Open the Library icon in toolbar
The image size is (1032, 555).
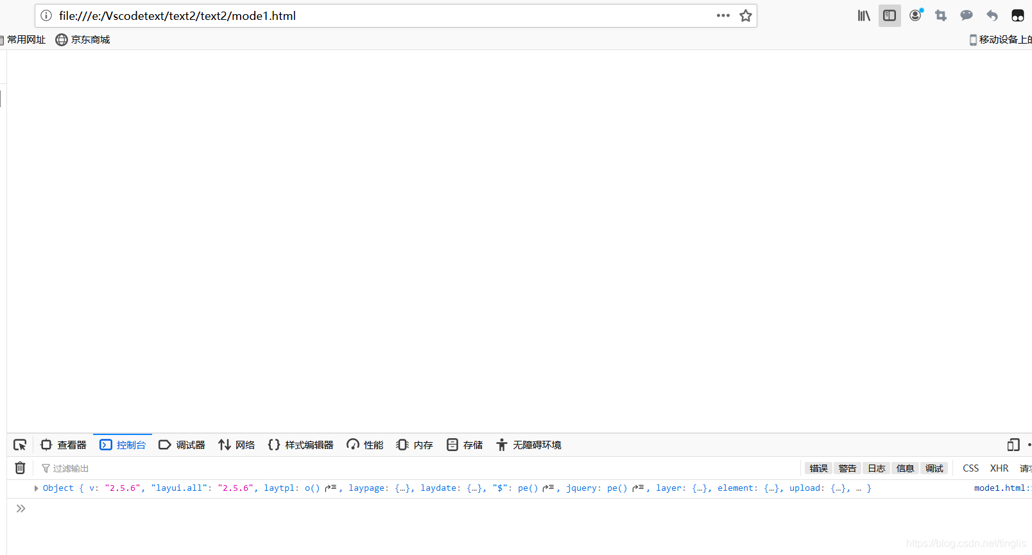pyautogui.click(x=864, y=15)
